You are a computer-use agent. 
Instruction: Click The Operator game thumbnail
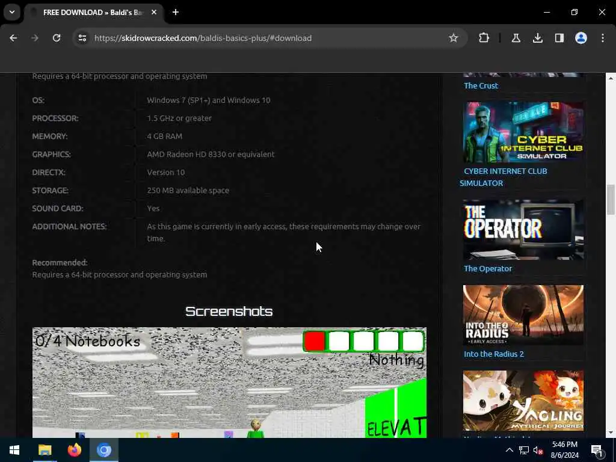pos(523,230)
